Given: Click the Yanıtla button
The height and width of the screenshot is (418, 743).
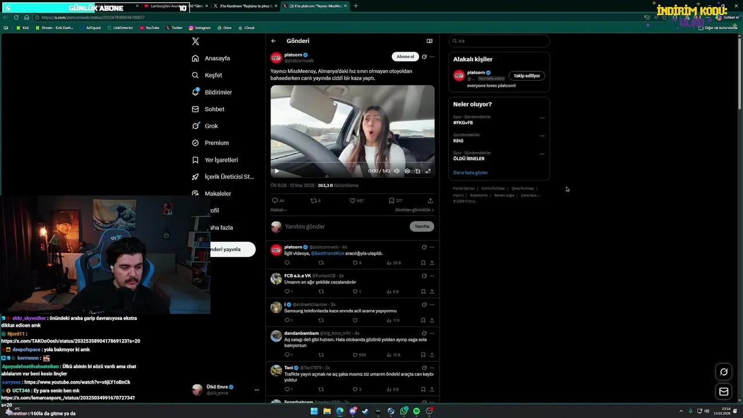Looking at the screenshot, I should click(x=422, y=226).
